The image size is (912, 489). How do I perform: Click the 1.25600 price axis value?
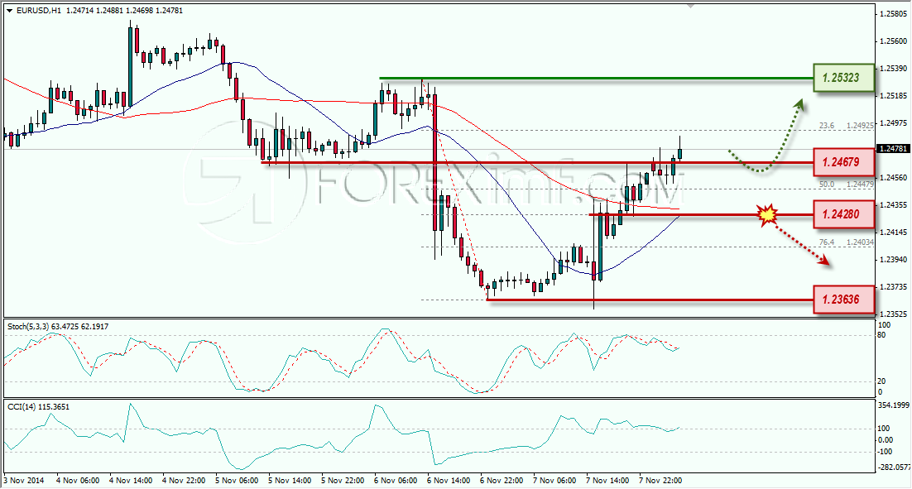click(894, 41)
